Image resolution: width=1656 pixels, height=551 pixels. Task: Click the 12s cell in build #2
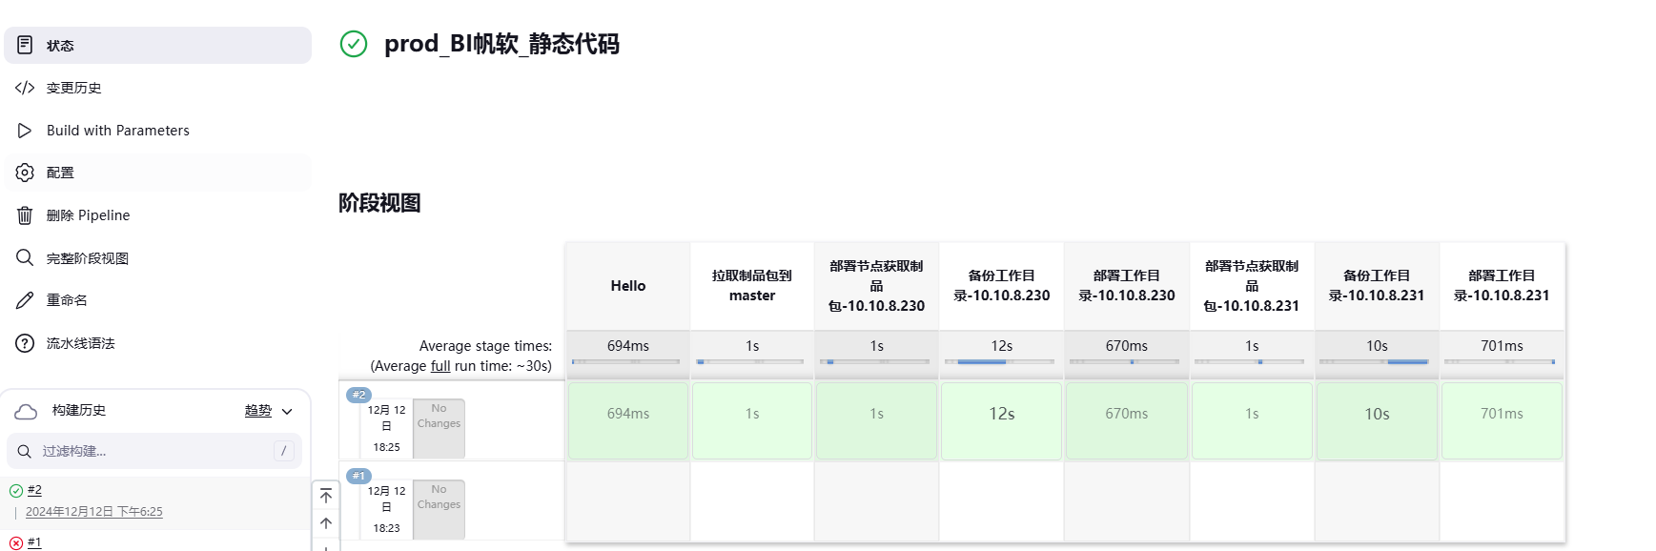(1002, 420)
